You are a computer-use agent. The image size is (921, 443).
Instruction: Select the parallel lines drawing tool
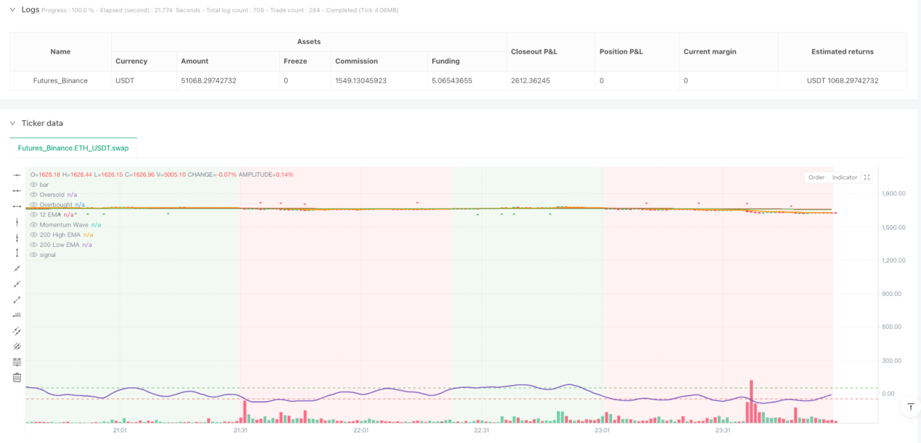(x=17, y=330)
